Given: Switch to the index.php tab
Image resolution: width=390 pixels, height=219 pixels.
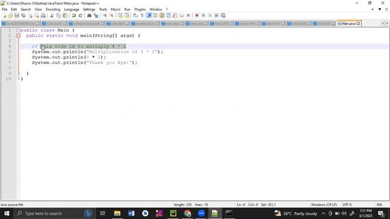Looking at the screenshot, I should click(x=196, y=24).
